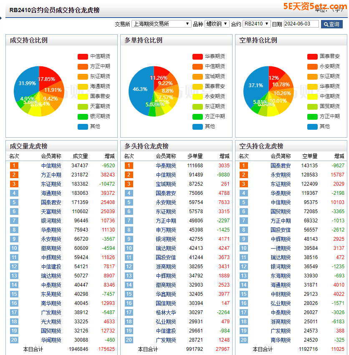Open 海通期货 link in 成交量龙虎榜

click(x=51, y=193)
